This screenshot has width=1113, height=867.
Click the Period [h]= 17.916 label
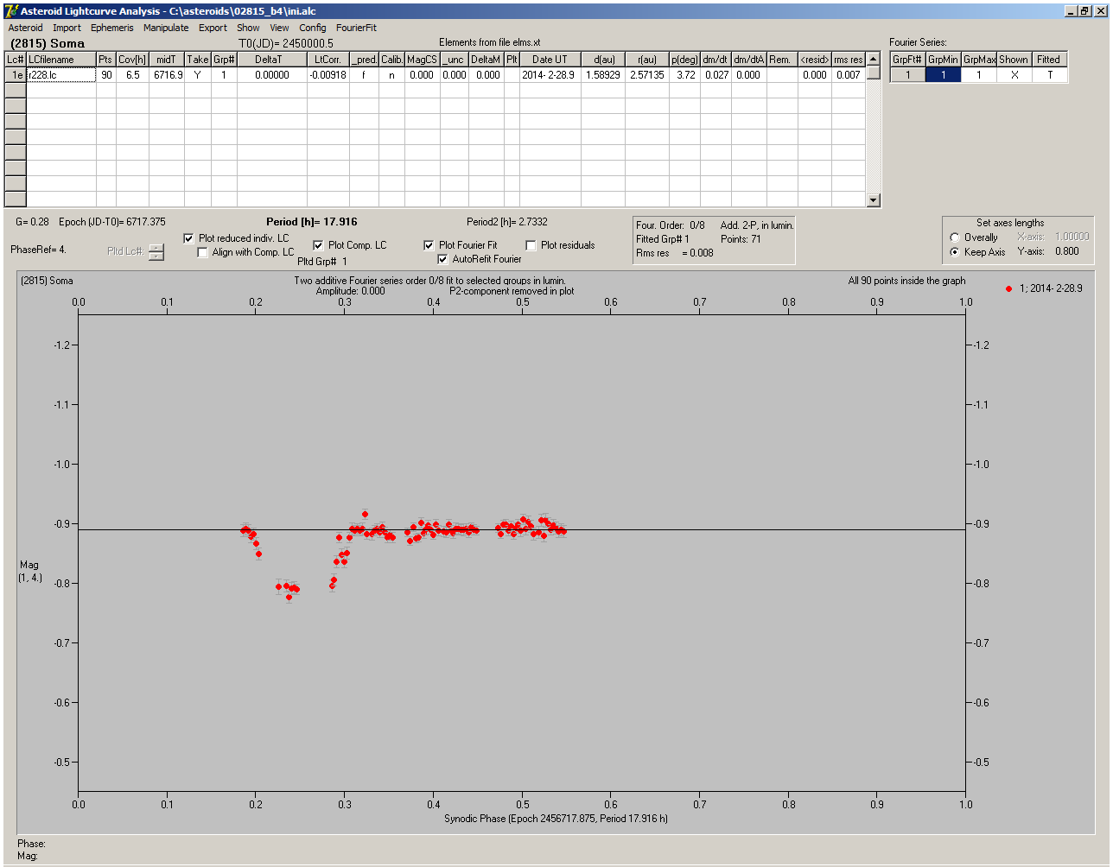(312, 222)
